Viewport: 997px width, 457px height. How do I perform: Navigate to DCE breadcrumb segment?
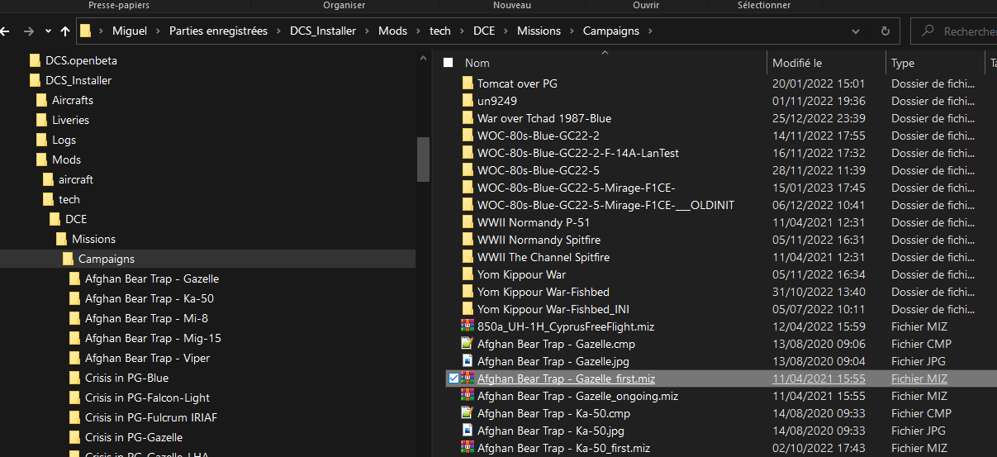coord(484,31)
